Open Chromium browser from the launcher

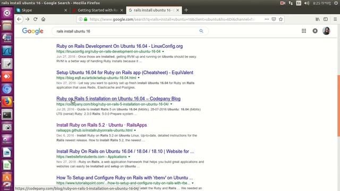(7, 89)
